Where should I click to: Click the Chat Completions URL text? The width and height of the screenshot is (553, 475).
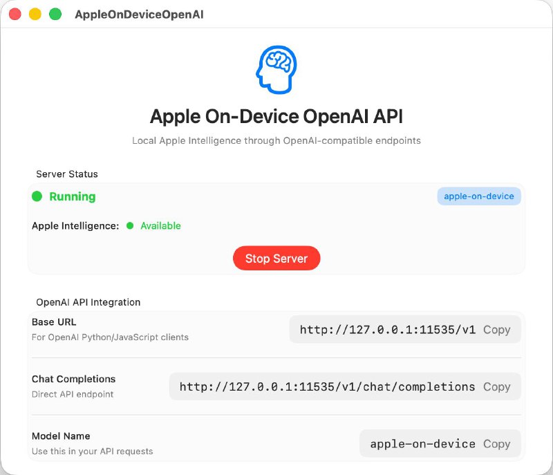(x=325, y=386)
